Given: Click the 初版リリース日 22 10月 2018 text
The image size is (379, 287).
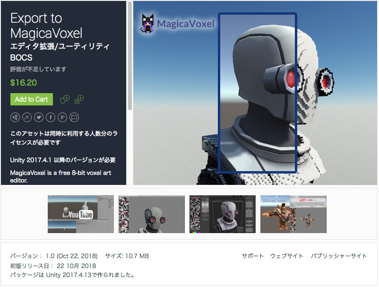Looking at the screenshot, I should [53, 266].
